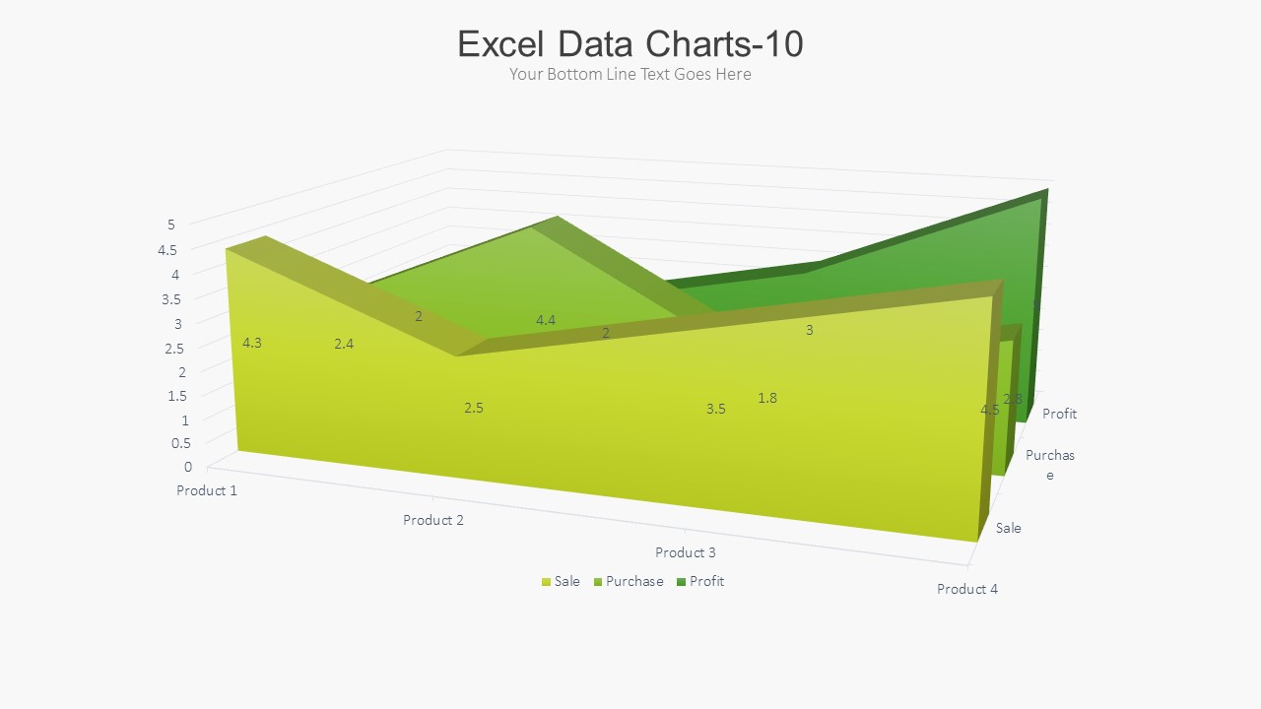Click the Product 4 axis label
Screen dimensions: 1261x709
click(x=967, y=589)
